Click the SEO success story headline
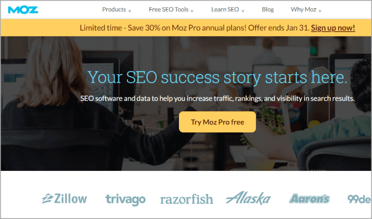The width and height of the screenshot is (372, 219). click(x=217, y=77)
